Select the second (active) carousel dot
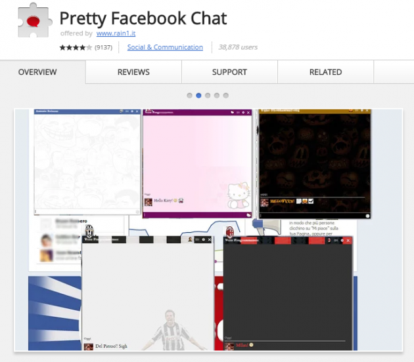 pos(198,96)
